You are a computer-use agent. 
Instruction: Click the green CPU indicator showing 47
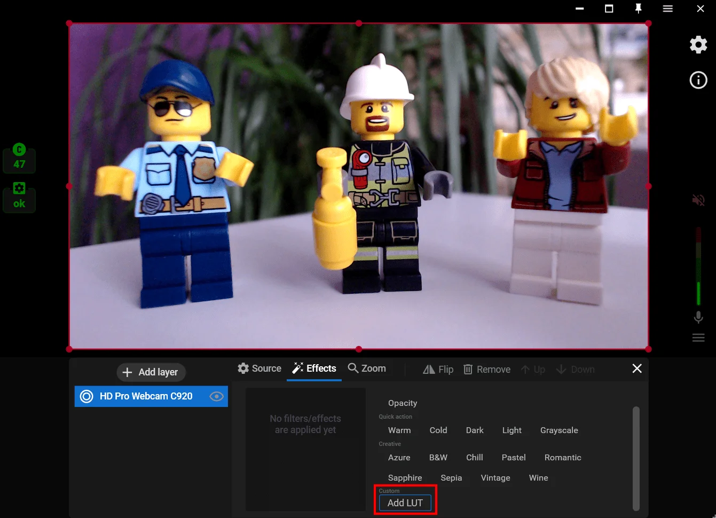click(19, 158)
